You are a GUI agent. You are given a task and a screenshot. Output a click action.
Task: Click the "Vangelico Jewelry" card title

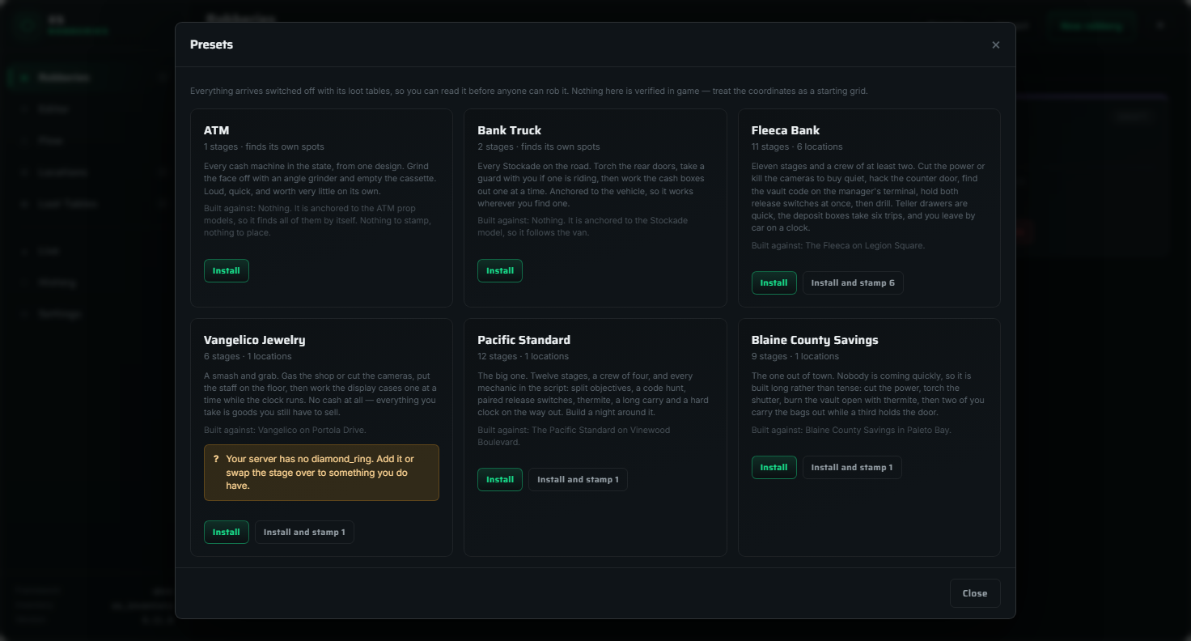[255, 340]
